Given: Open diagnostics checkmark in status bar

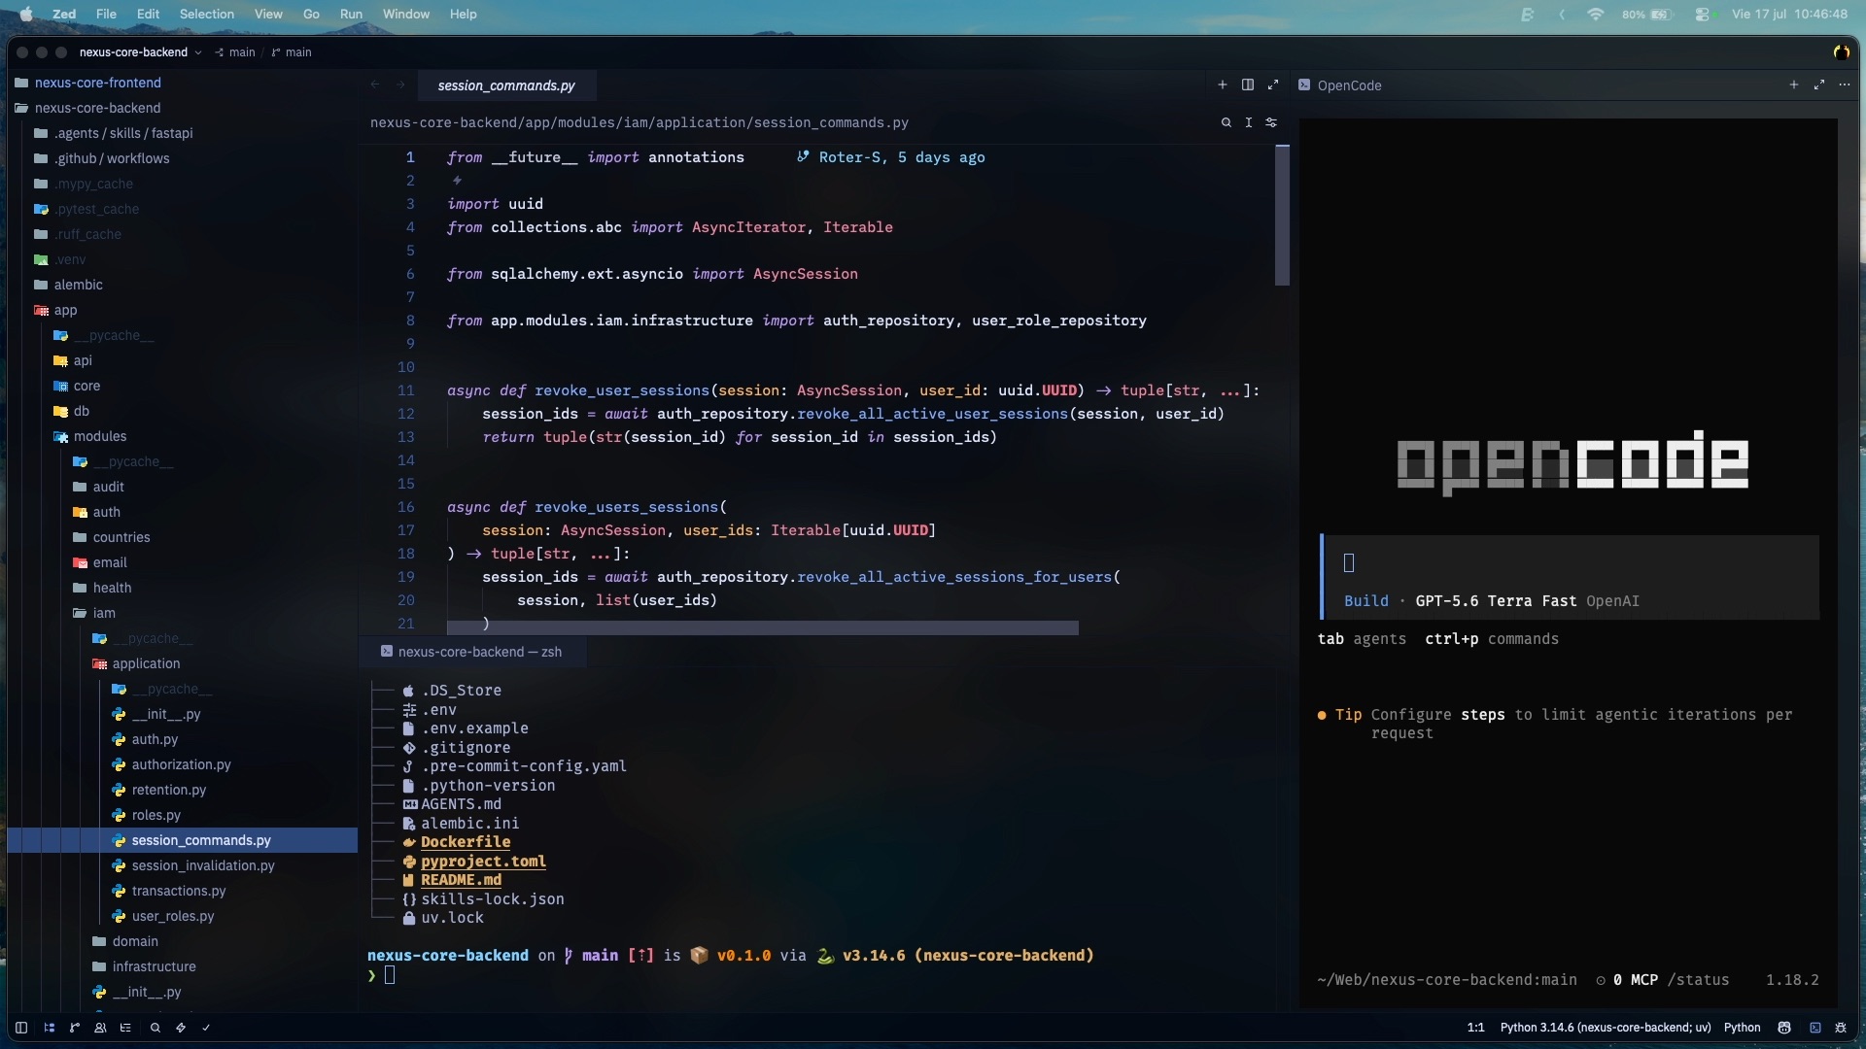Looking at the screenshot, I should [206, 1028].
